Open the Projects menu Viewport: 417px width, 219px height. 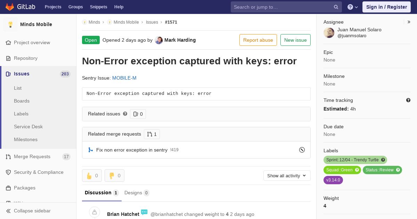pyautogui.click(x=53, y=7)
